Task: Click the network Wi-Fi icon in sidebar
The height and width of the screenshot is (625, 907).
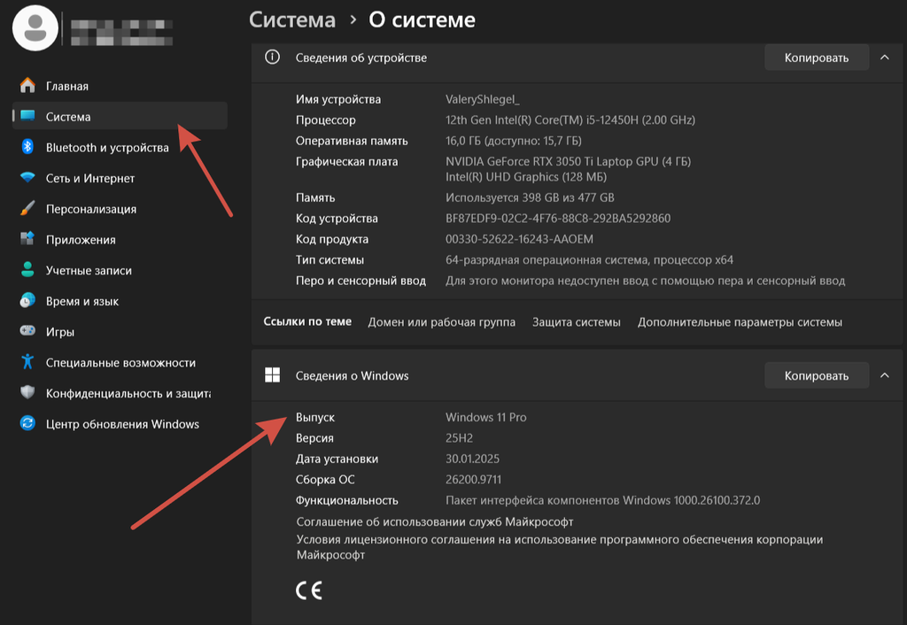Action: 27,178
